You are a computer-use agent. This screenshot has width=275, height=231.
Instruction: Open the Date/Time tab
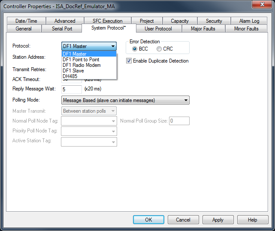pyautogui.click(x=26, y=21)
